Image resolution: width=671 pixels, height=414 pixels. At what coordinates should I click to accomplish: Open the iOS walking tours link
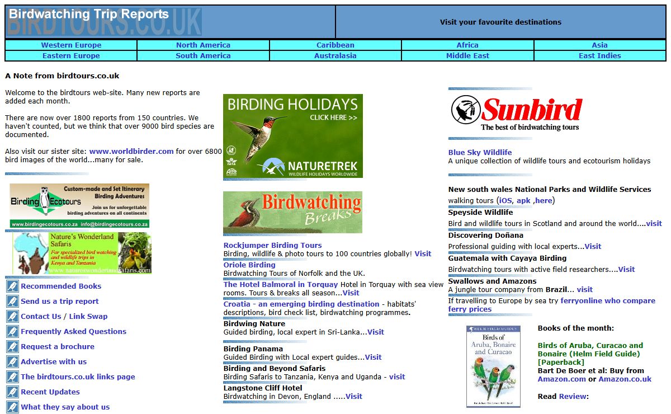[x=505, y=200]
